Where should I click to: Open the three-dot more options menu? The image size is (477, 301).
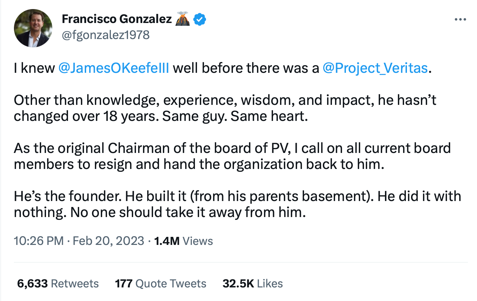point(460,20)
